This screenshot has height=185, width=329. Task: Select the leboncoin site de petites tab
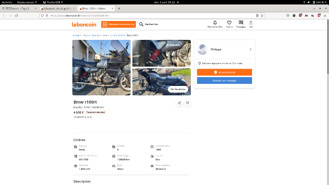coord(58,9)
